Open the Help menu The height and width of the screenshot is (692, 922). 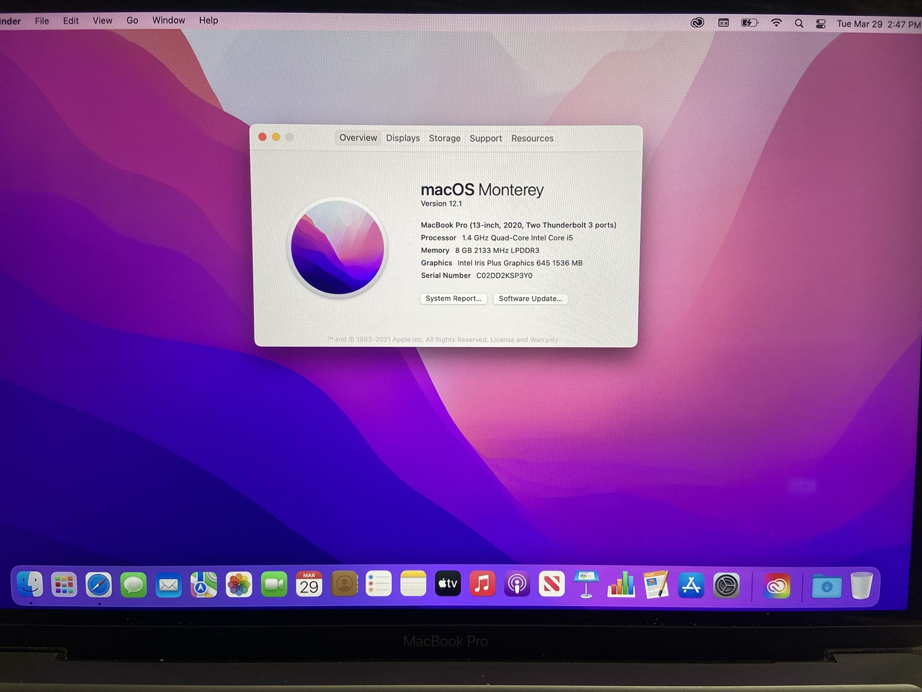click(x=208, y=20)
